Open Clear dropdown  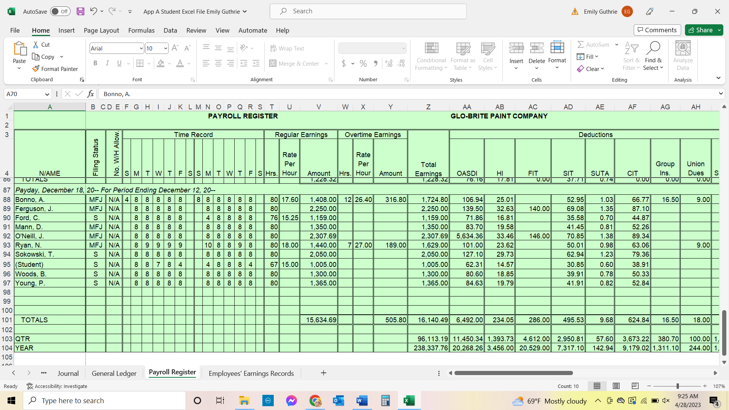point(590,69)
